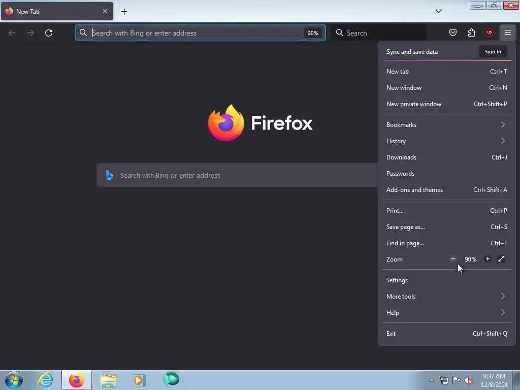Click the muted volume tray icon
This screenshot has width=520, height=390.
[x=469, y=380]
